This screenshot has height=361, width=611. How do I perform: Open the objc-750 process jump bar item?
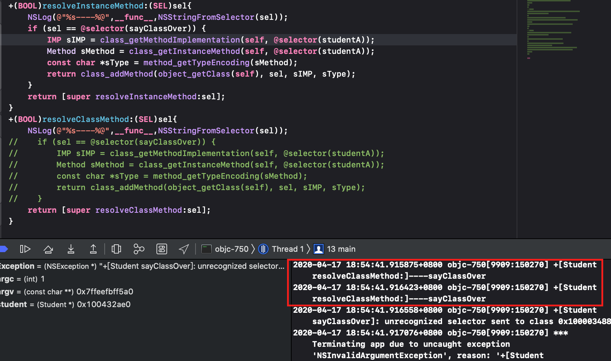click(x=225, y=249)
